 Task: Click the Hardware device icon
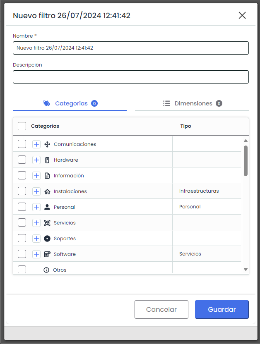click(47, 160)
